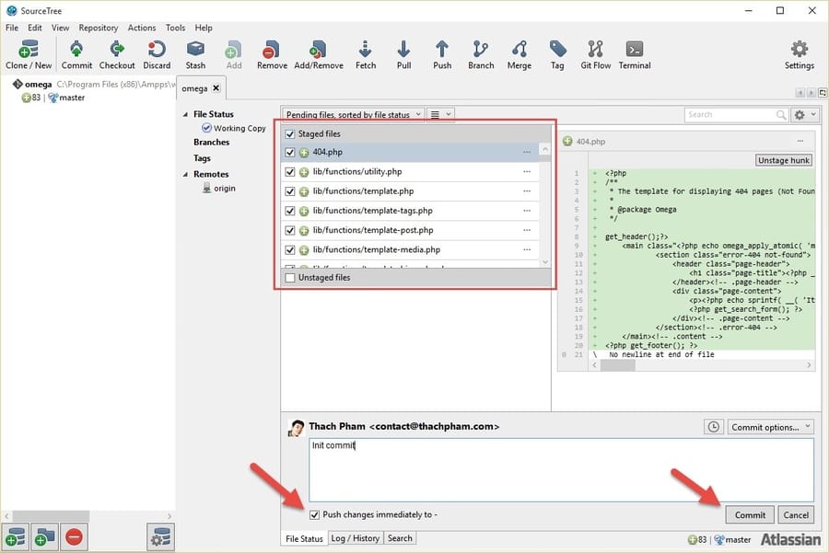The height and width of the screenshot is (553, 829).
Task: Select Working Copy in sidebar
Action: pyautogui.click(x=234, y=128)
